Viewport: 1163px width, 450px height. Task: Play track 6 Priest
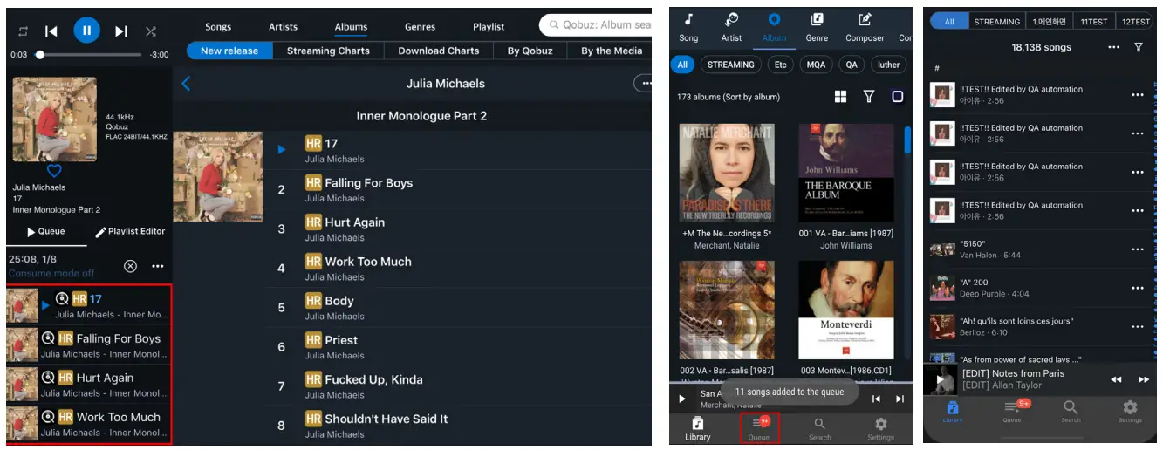point(458,346)
